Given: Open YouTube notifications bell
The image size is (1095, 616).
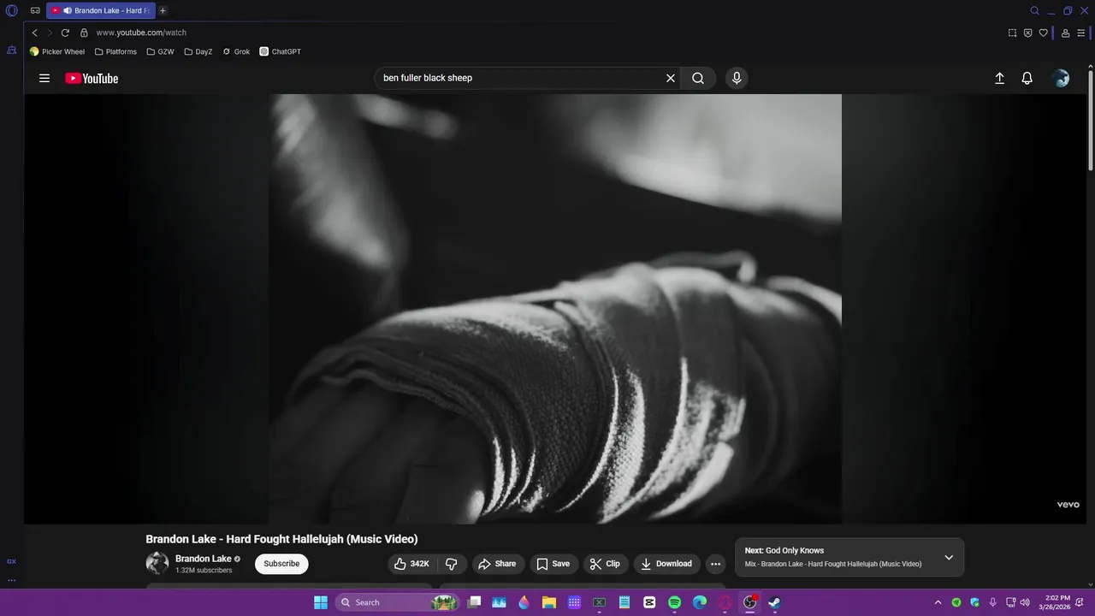Looking at the screenshot, I should point(1027,78).
